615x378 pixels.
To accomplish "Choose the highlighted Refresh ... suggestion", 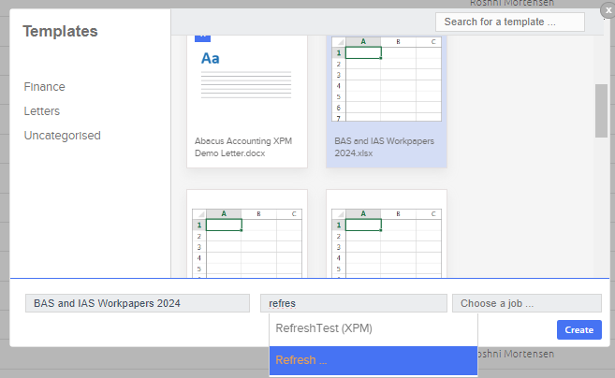I will click(x=373, y=360).
